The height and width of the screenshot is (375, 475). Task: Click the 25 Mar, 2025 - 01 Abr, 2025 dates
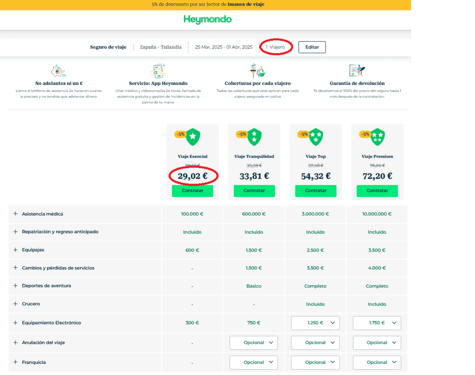224,47
